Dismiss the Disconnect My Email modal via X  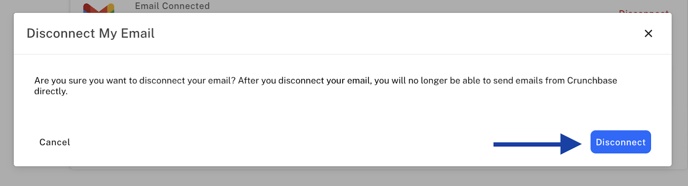tap(648, 34)
